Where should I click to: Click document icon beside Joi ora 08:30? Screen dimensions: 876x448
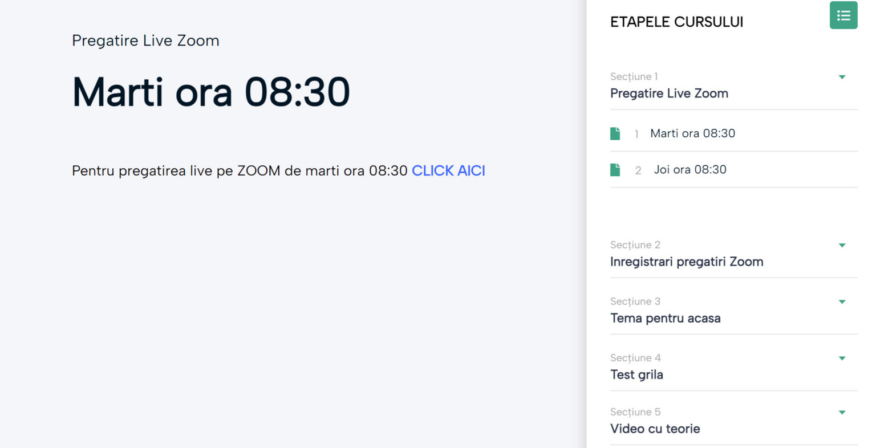pyautogui.click(x=615, y=170)
